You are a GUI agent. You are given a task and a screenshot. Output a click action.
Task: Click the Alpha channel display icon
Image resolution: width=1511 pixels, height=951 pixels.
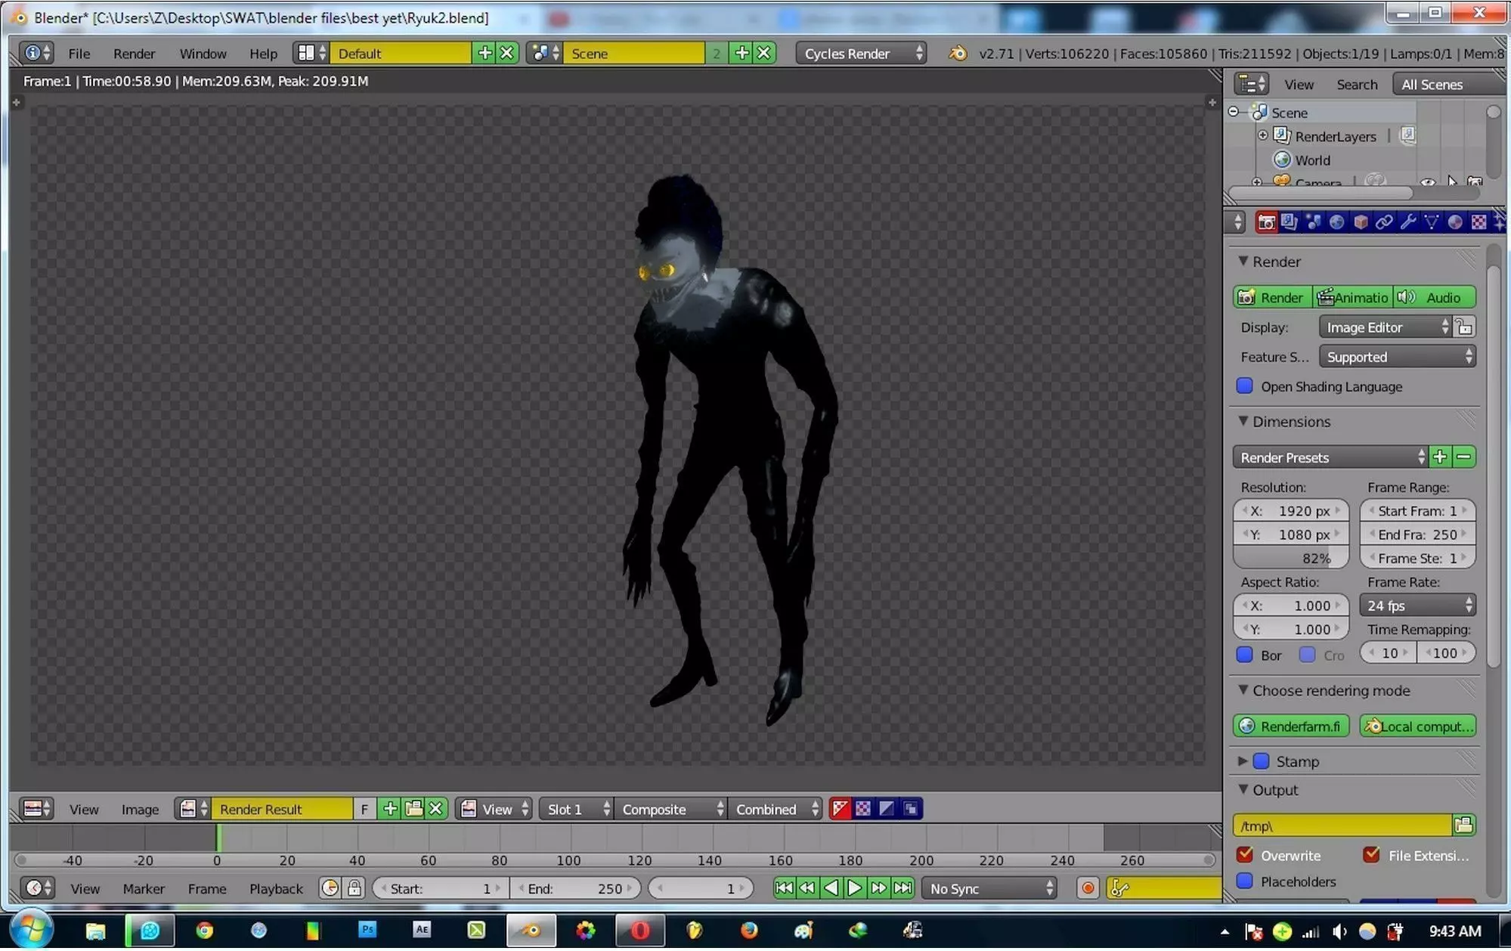887,810
